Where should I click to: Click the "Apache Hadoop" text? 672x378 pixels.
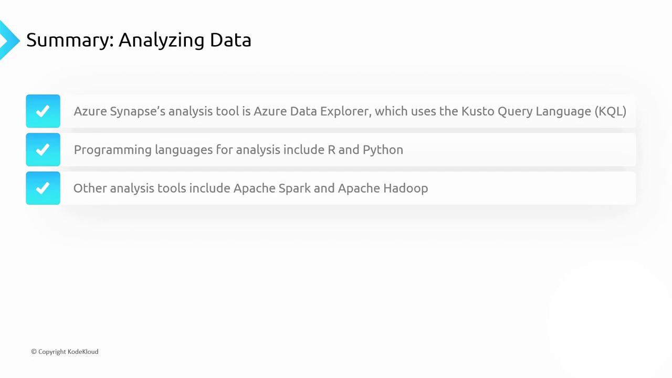point(383,188)
